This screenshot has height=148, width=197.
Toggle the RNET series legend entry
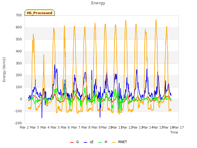point(119,142)
